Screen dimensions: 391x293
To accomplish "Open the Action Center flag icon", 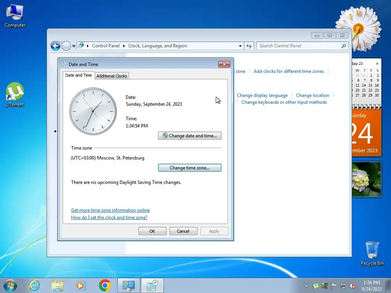I will coord(334,286).
